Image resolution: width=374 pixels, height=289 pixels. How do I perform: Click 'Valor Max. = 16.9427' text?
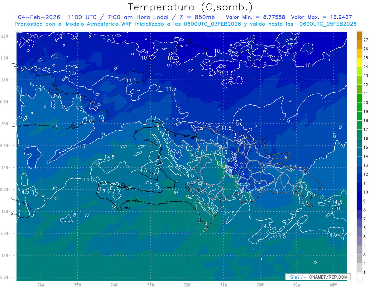coord(322,17)
